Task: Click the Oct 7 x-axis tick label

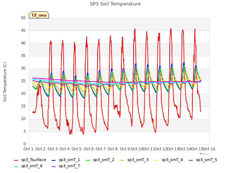Action: pos(101,149)
